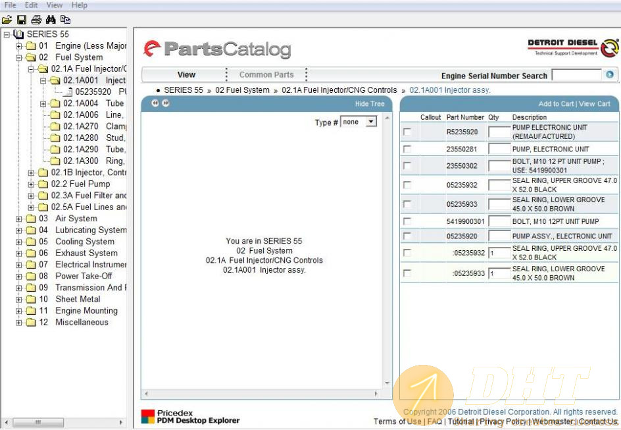Expand the 03 Air System folder
The image size is (621, 430).
coord(18,219)
